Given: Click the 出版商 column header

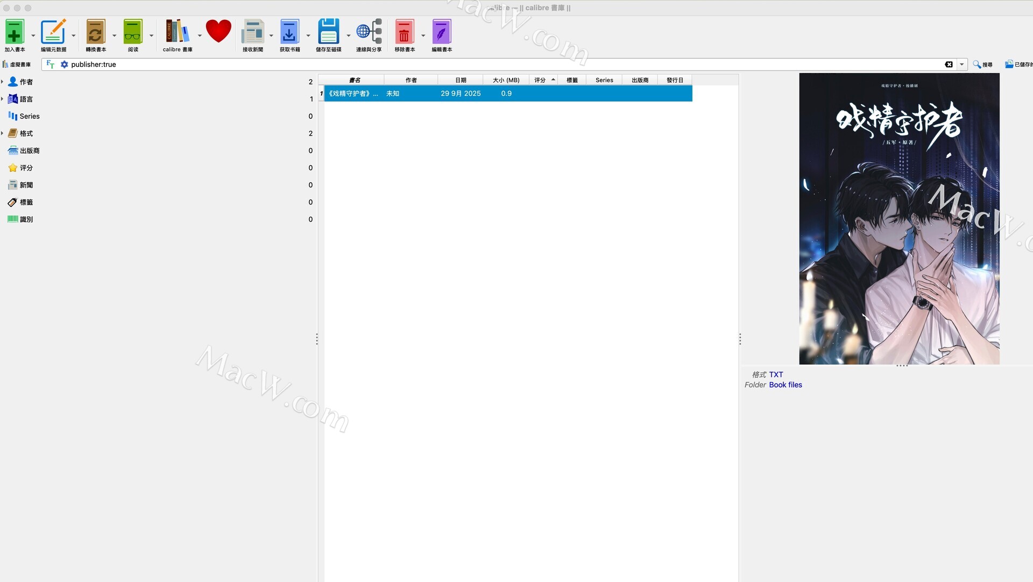Looking at the screenshot, I should pos(640,80).
